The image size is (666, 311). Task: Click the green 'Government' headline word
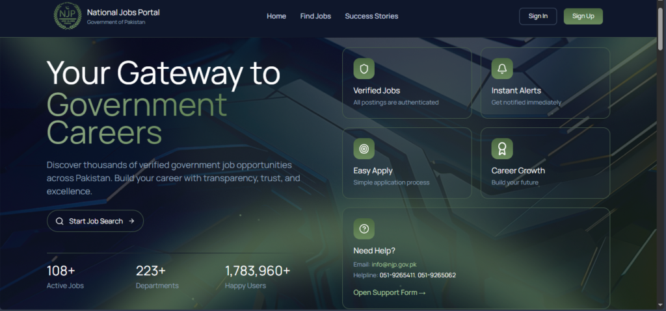tap(137, 104)
